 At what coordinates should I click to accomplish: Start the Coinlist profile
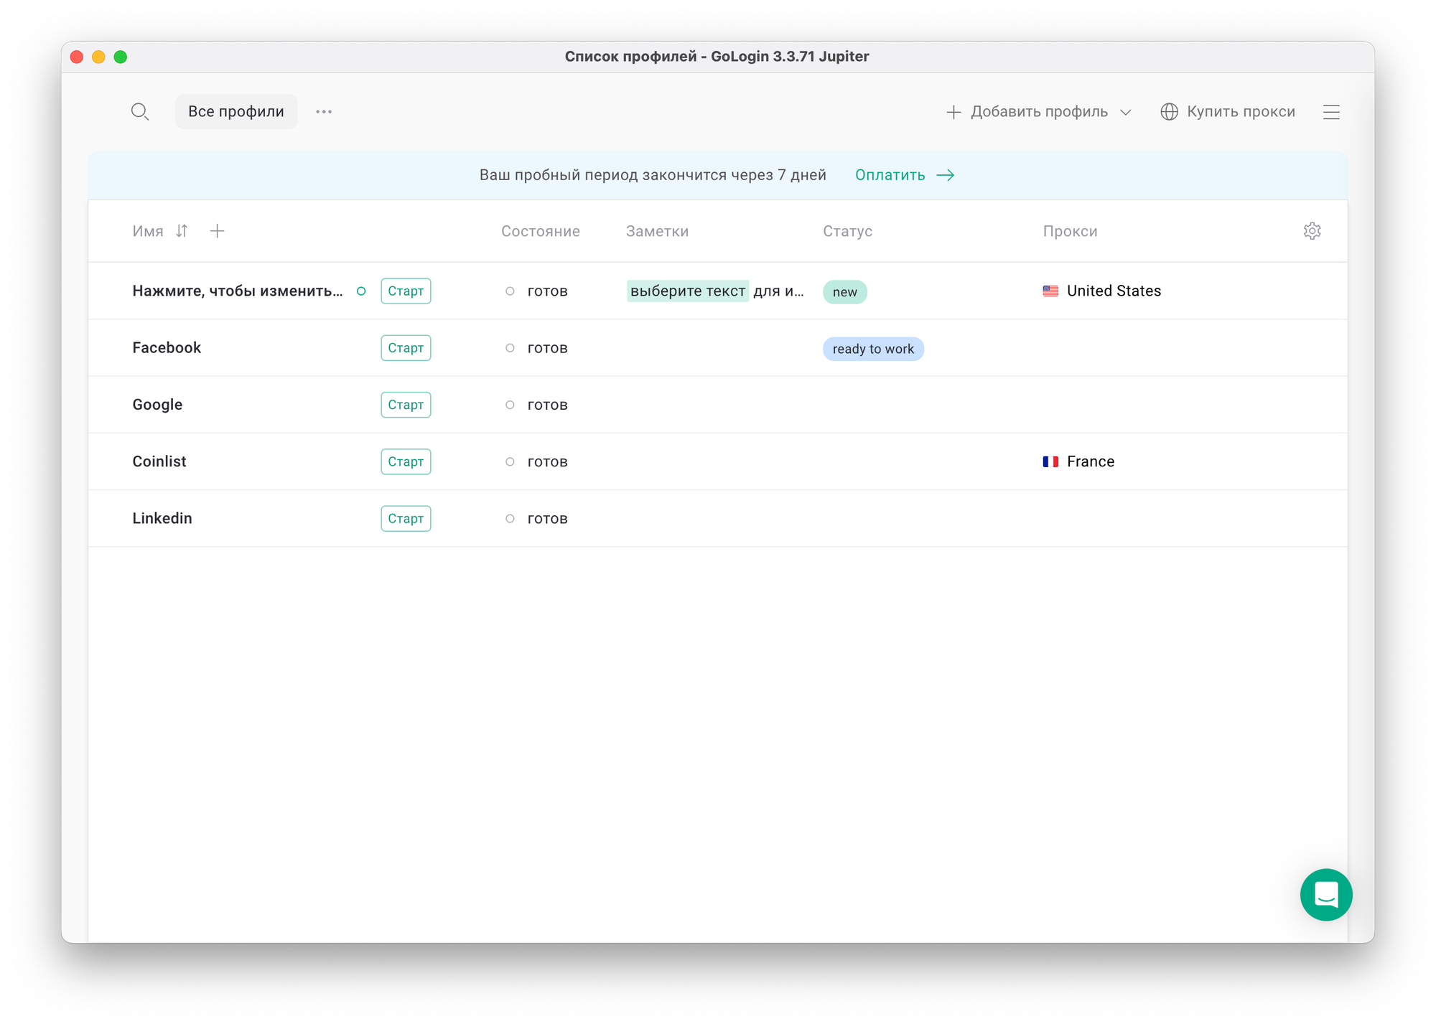tap(406, 461)
